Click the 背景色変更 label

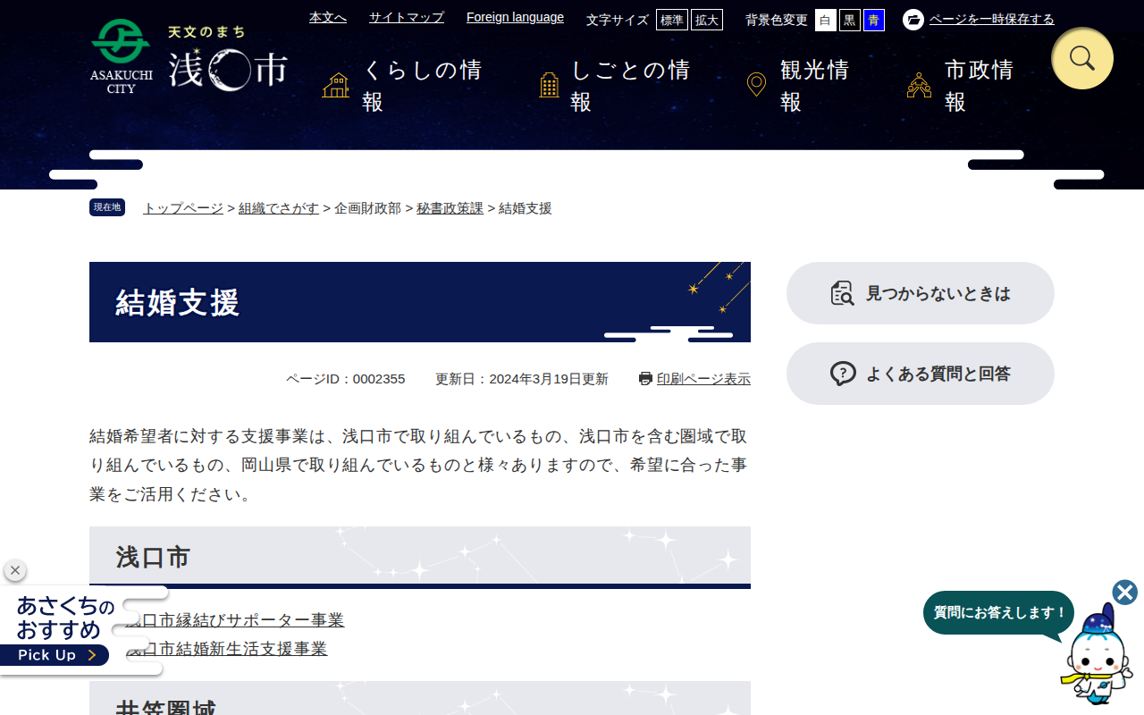[777, 21]
